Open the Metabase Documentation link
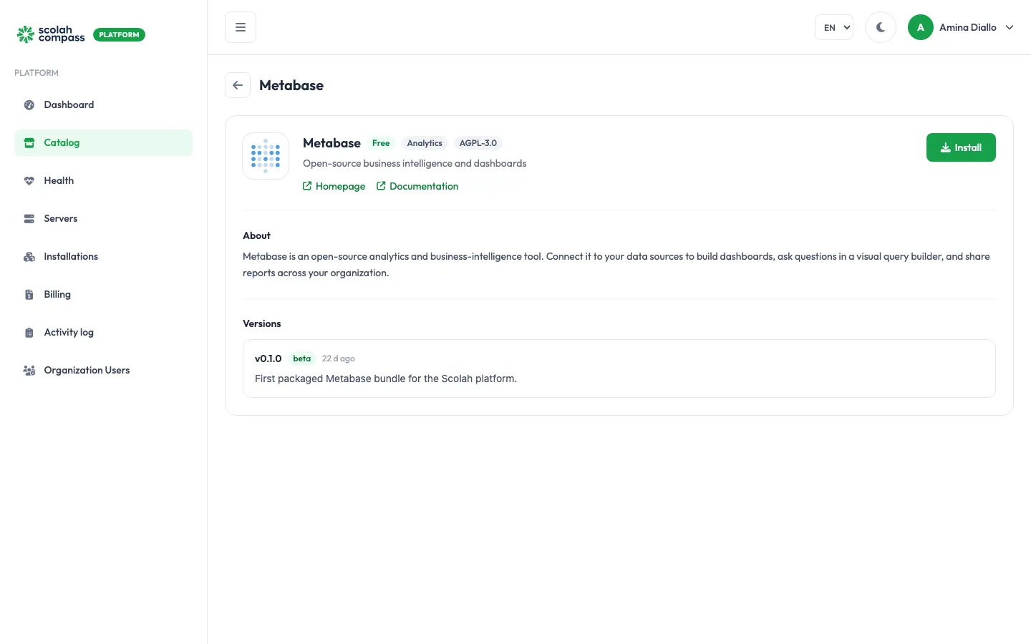Viewport: 1031px width, 644px height. tap(417, 186)
